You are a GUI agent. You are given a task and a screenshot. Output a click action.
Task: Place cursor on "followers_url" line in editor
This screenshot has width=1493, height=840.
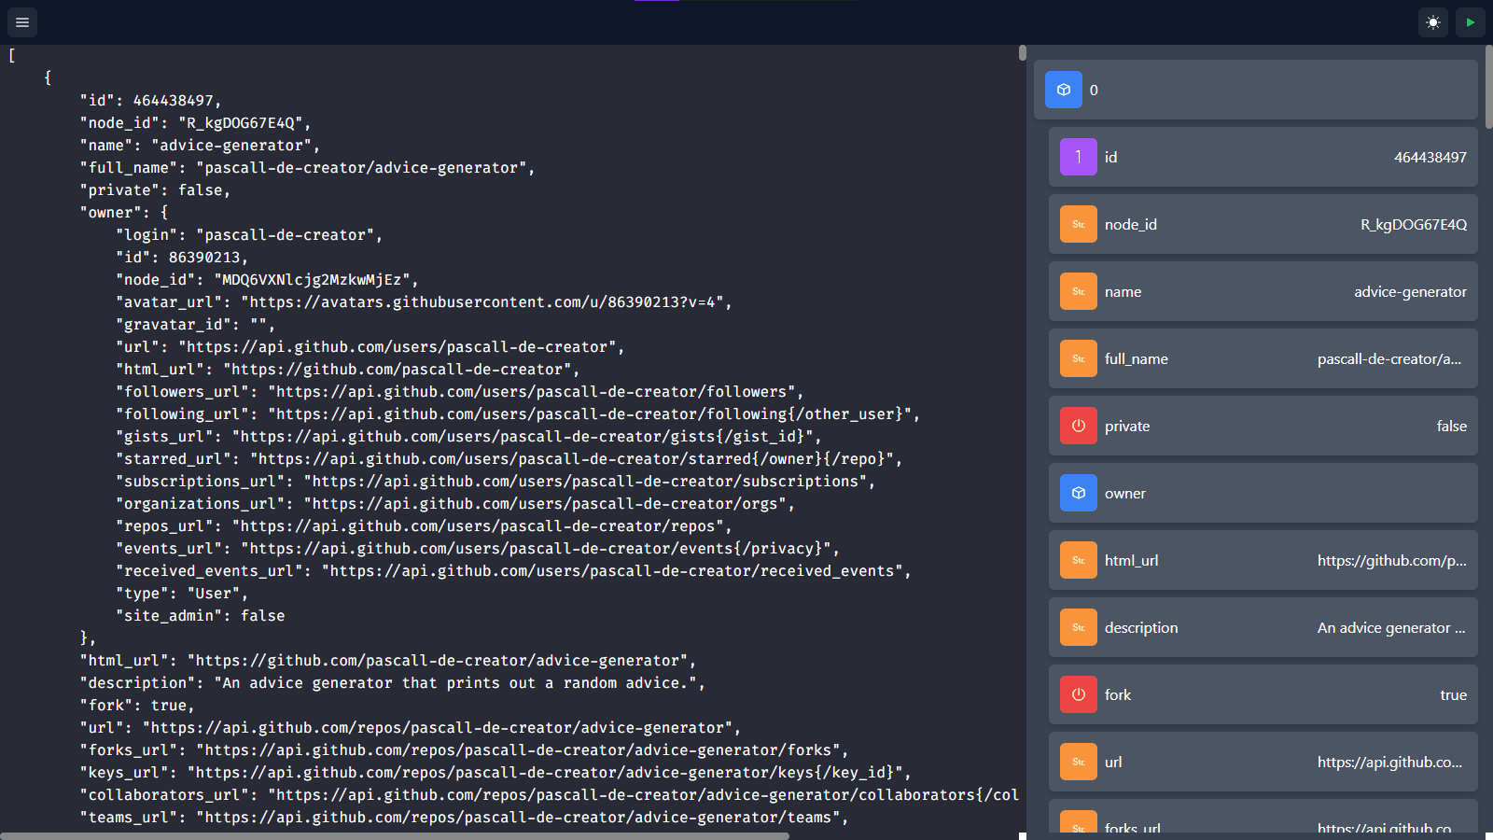coord(459,391)
